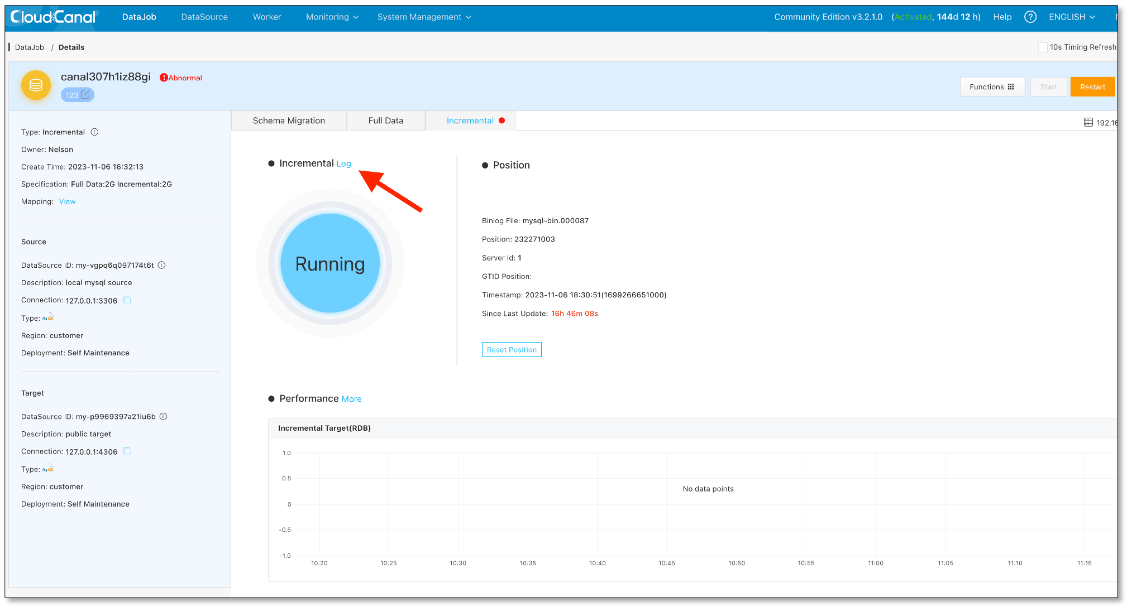The width and height of the screenshot is (1127, 607).
Task: Click the database avatar icon beside canal307h1iz88gi
Action: 35,85
